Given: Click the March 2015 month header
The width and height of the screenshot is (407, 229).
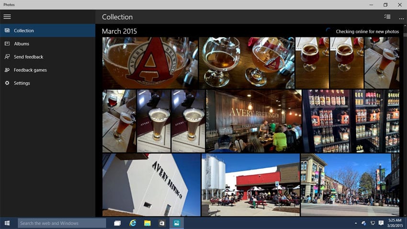Looking at the screenshot, I should [119, 32].
